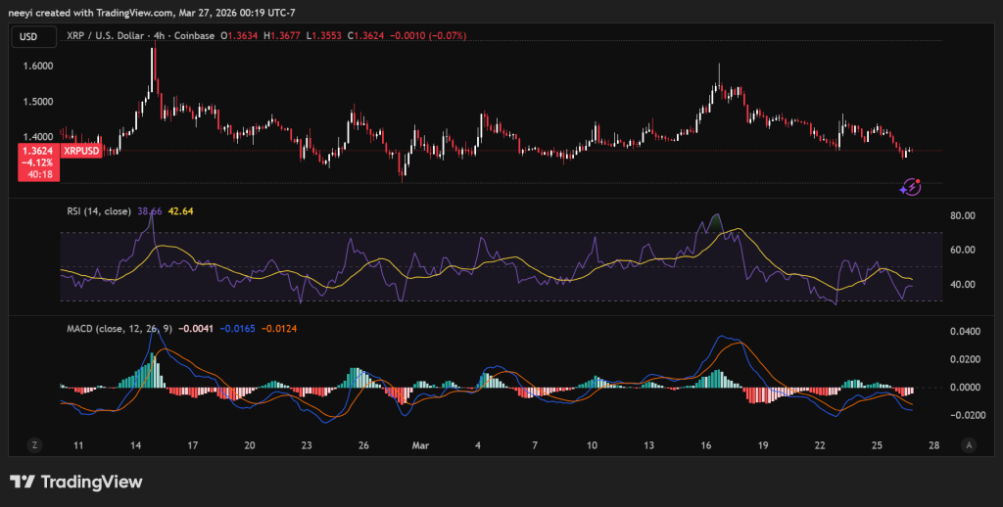Toggle auto scale with the A button
Screen dimensions: 1003x507
pos(969,444)
